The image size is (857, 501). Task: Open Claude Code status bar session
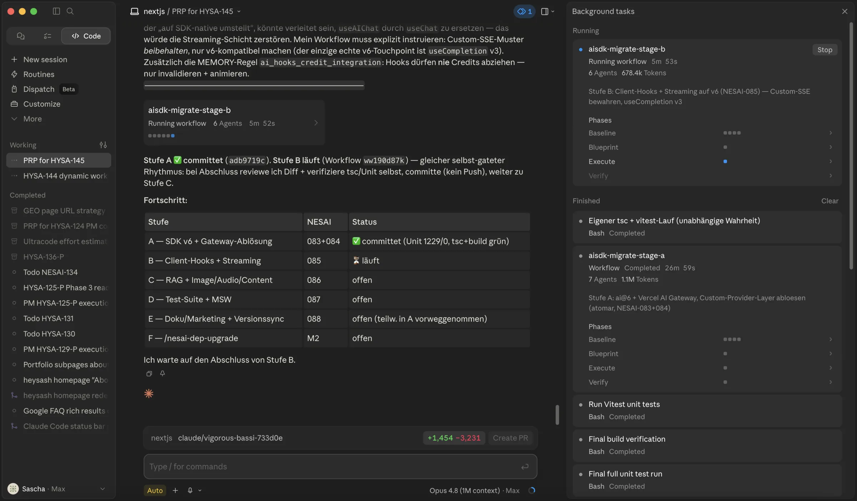click(59, 426)
